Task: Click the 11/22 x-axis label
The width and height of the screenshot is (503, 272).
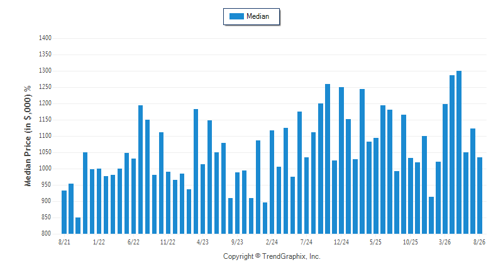Action: click(x=168, y=243)
